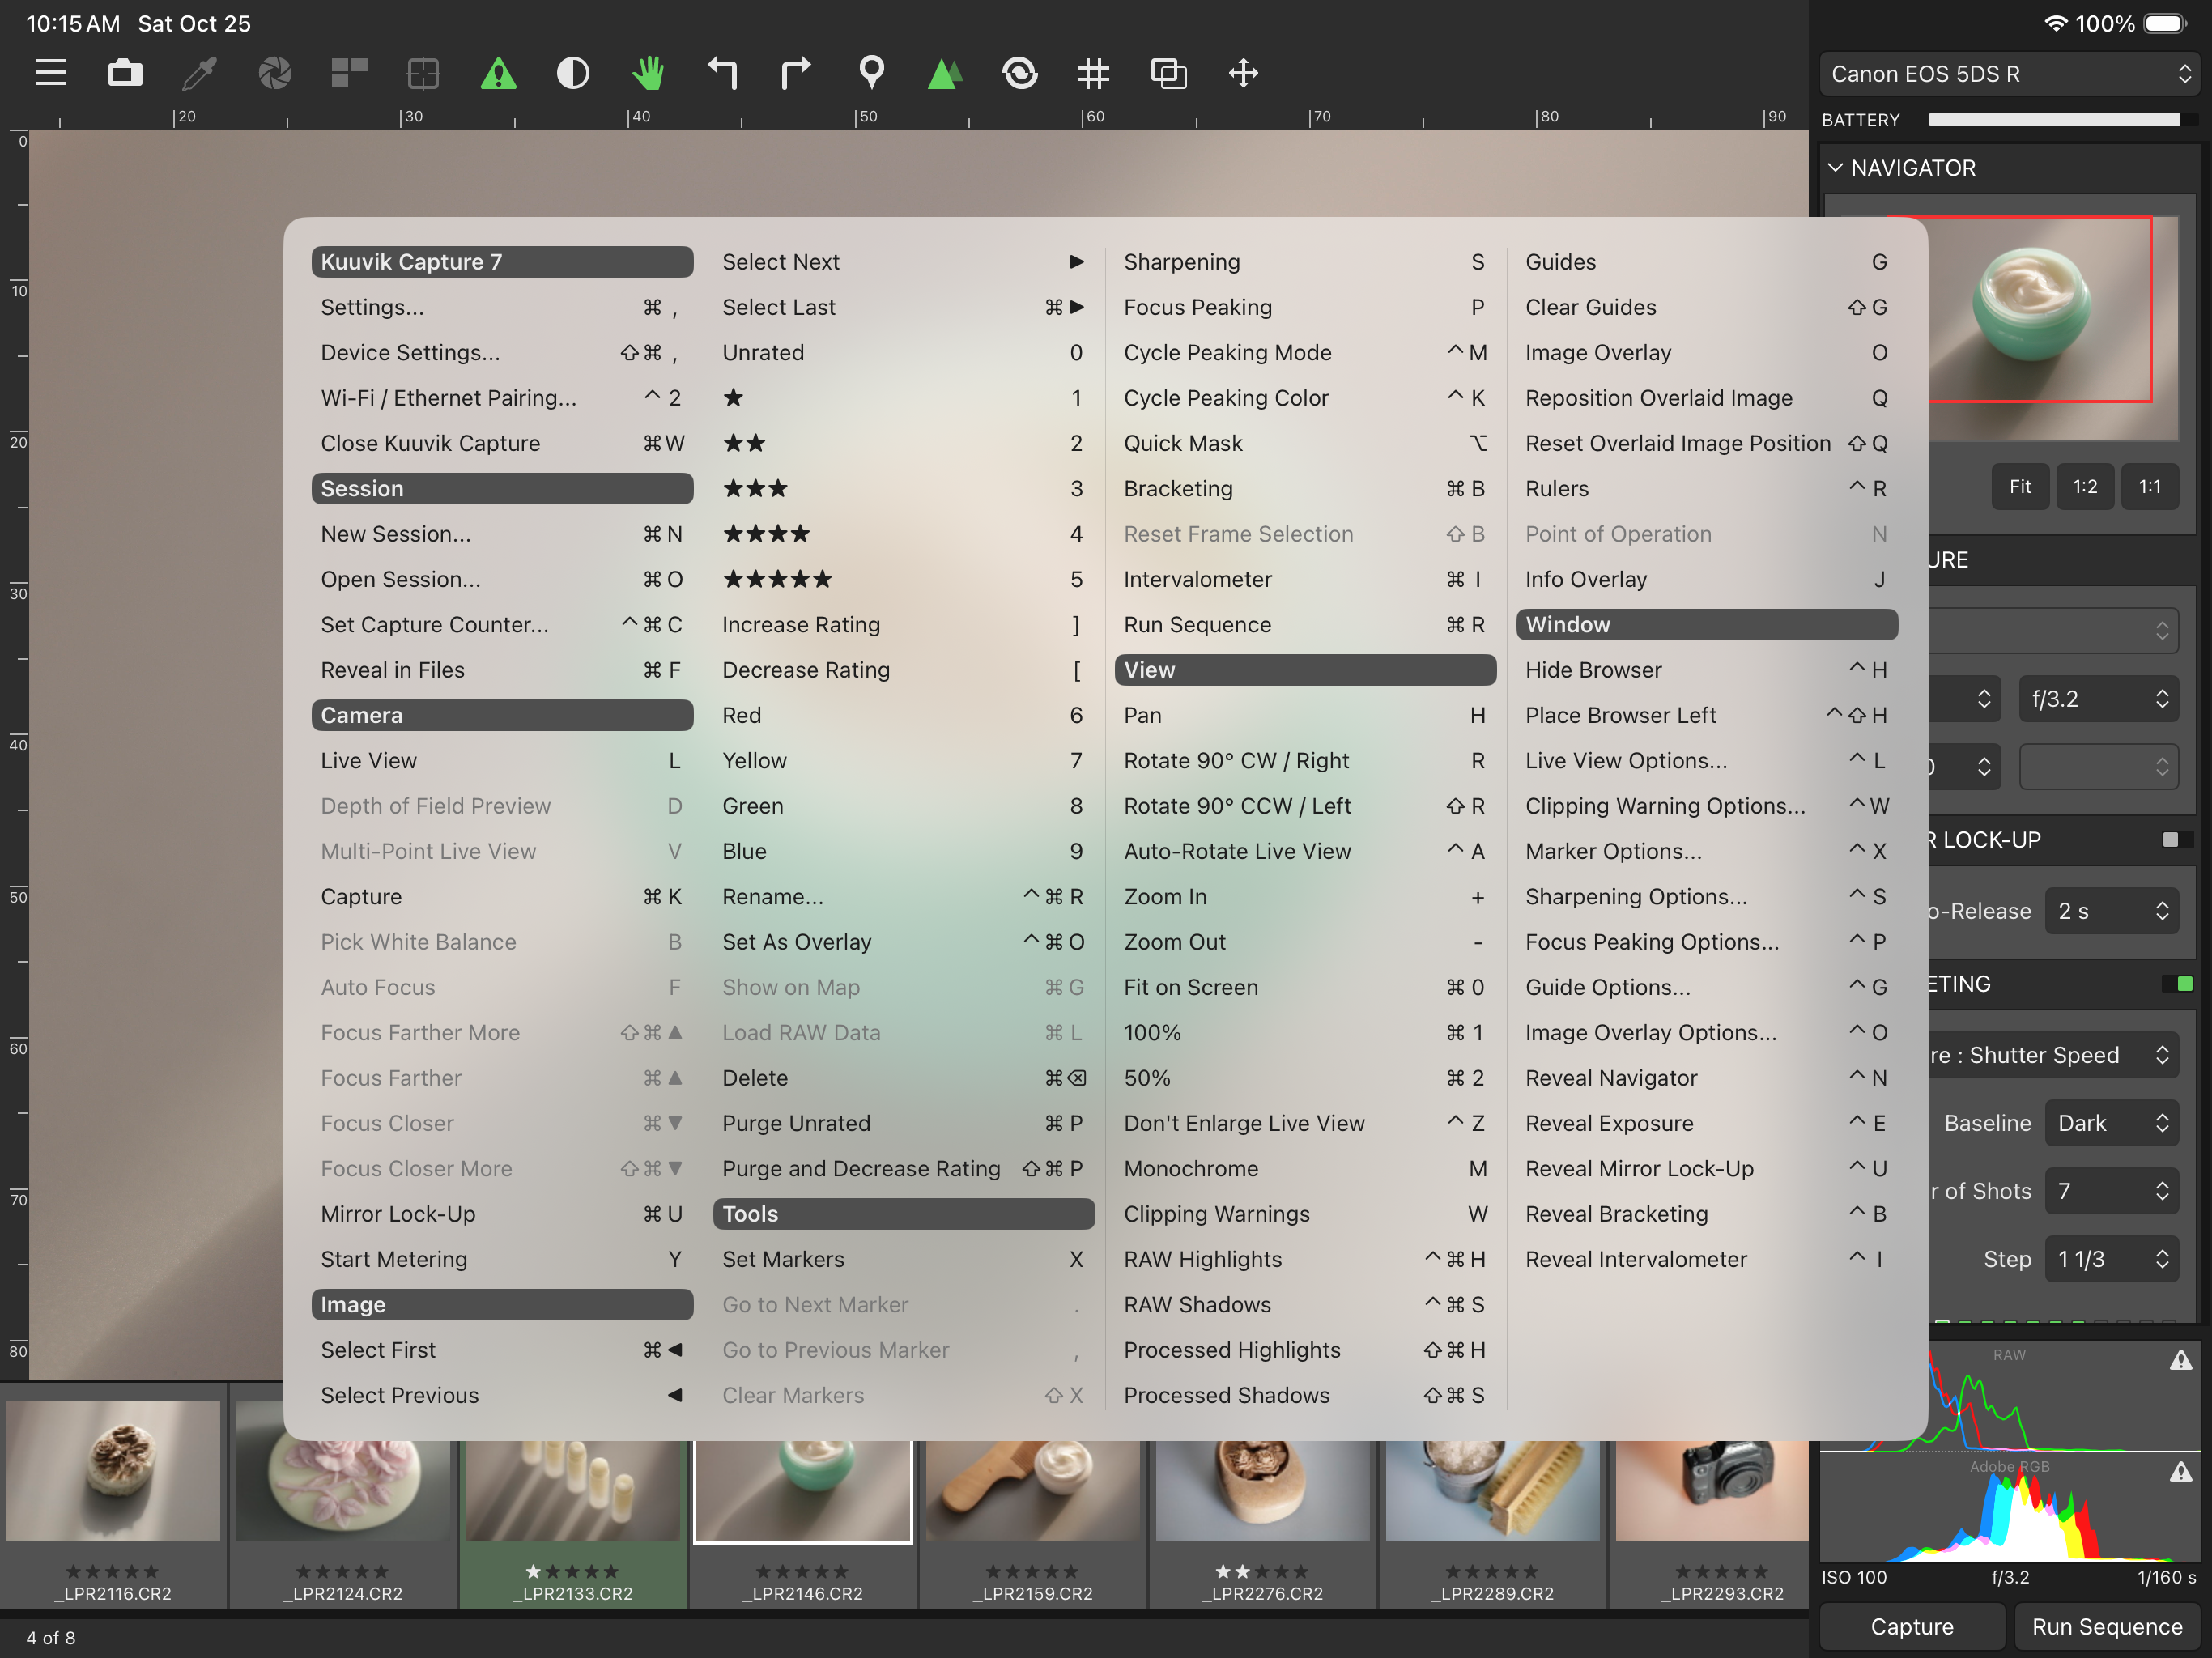Toggle the monochrome half-circle icon
Viewport: 2212px width, 1658px height.
coord(573,73)
